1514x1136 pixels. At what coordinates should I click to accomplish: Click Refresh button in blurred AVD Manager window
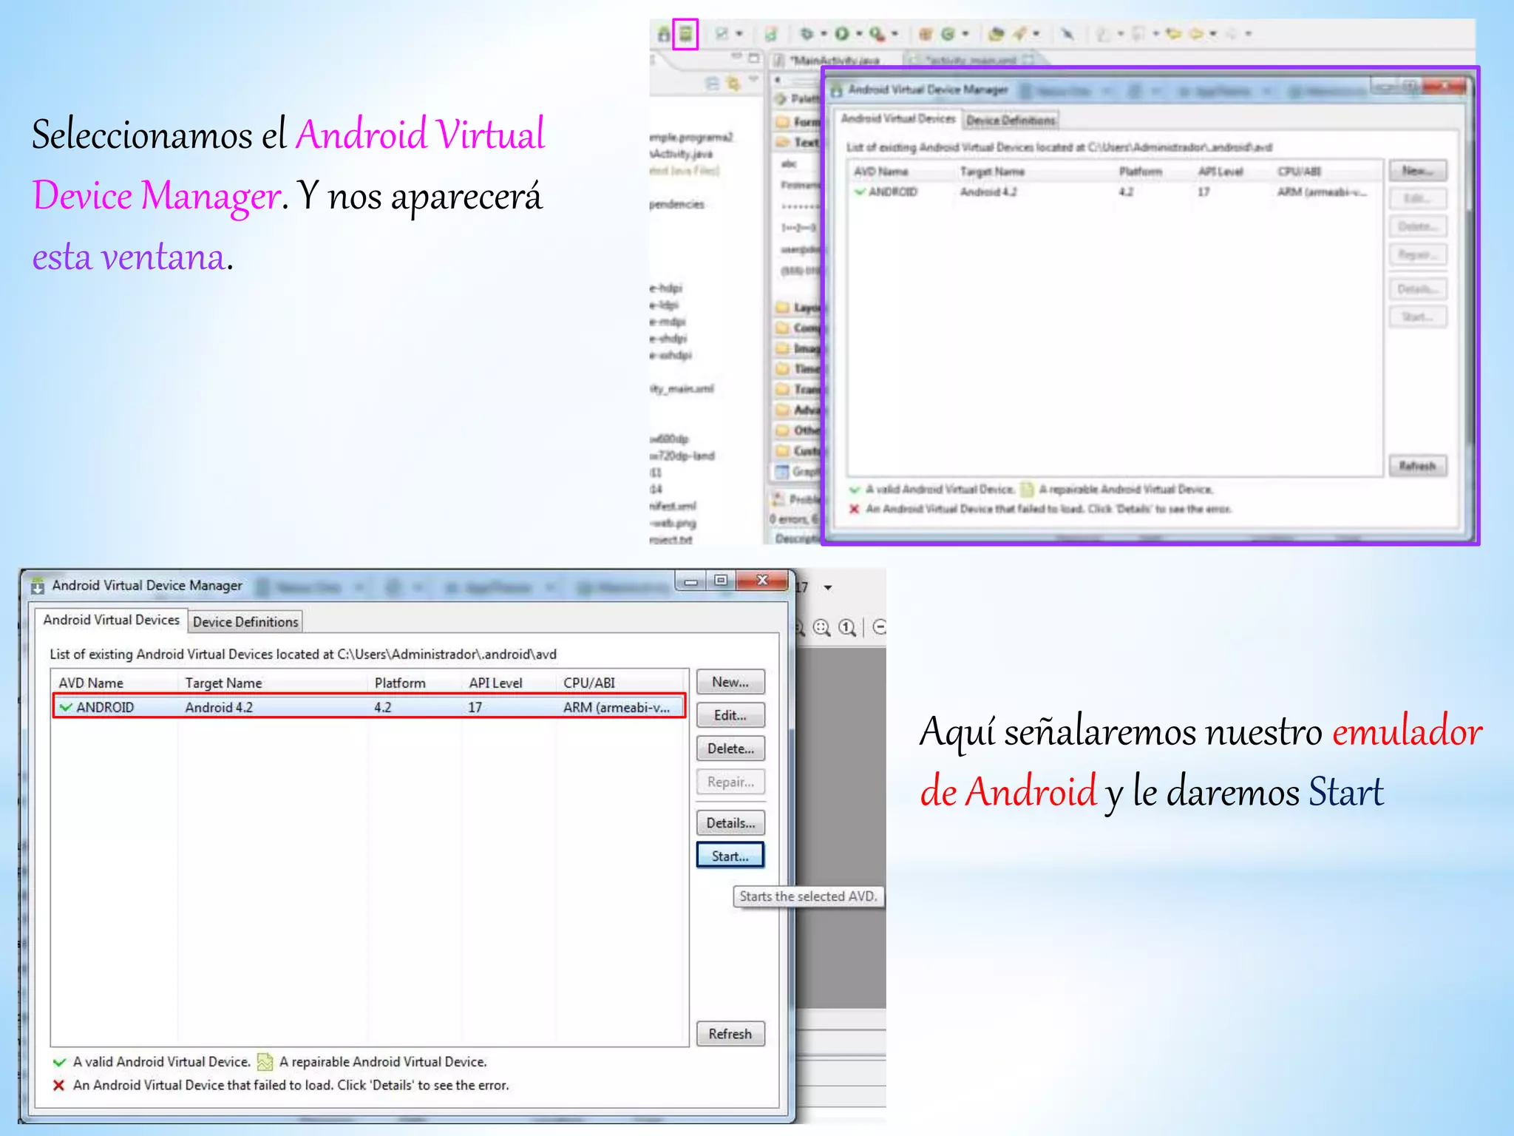[1417, 466]
